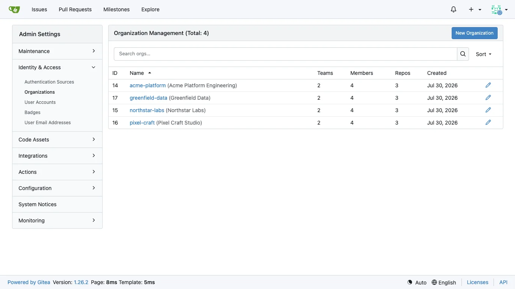Click the Created date in the acme-platform row

point(442,85)
